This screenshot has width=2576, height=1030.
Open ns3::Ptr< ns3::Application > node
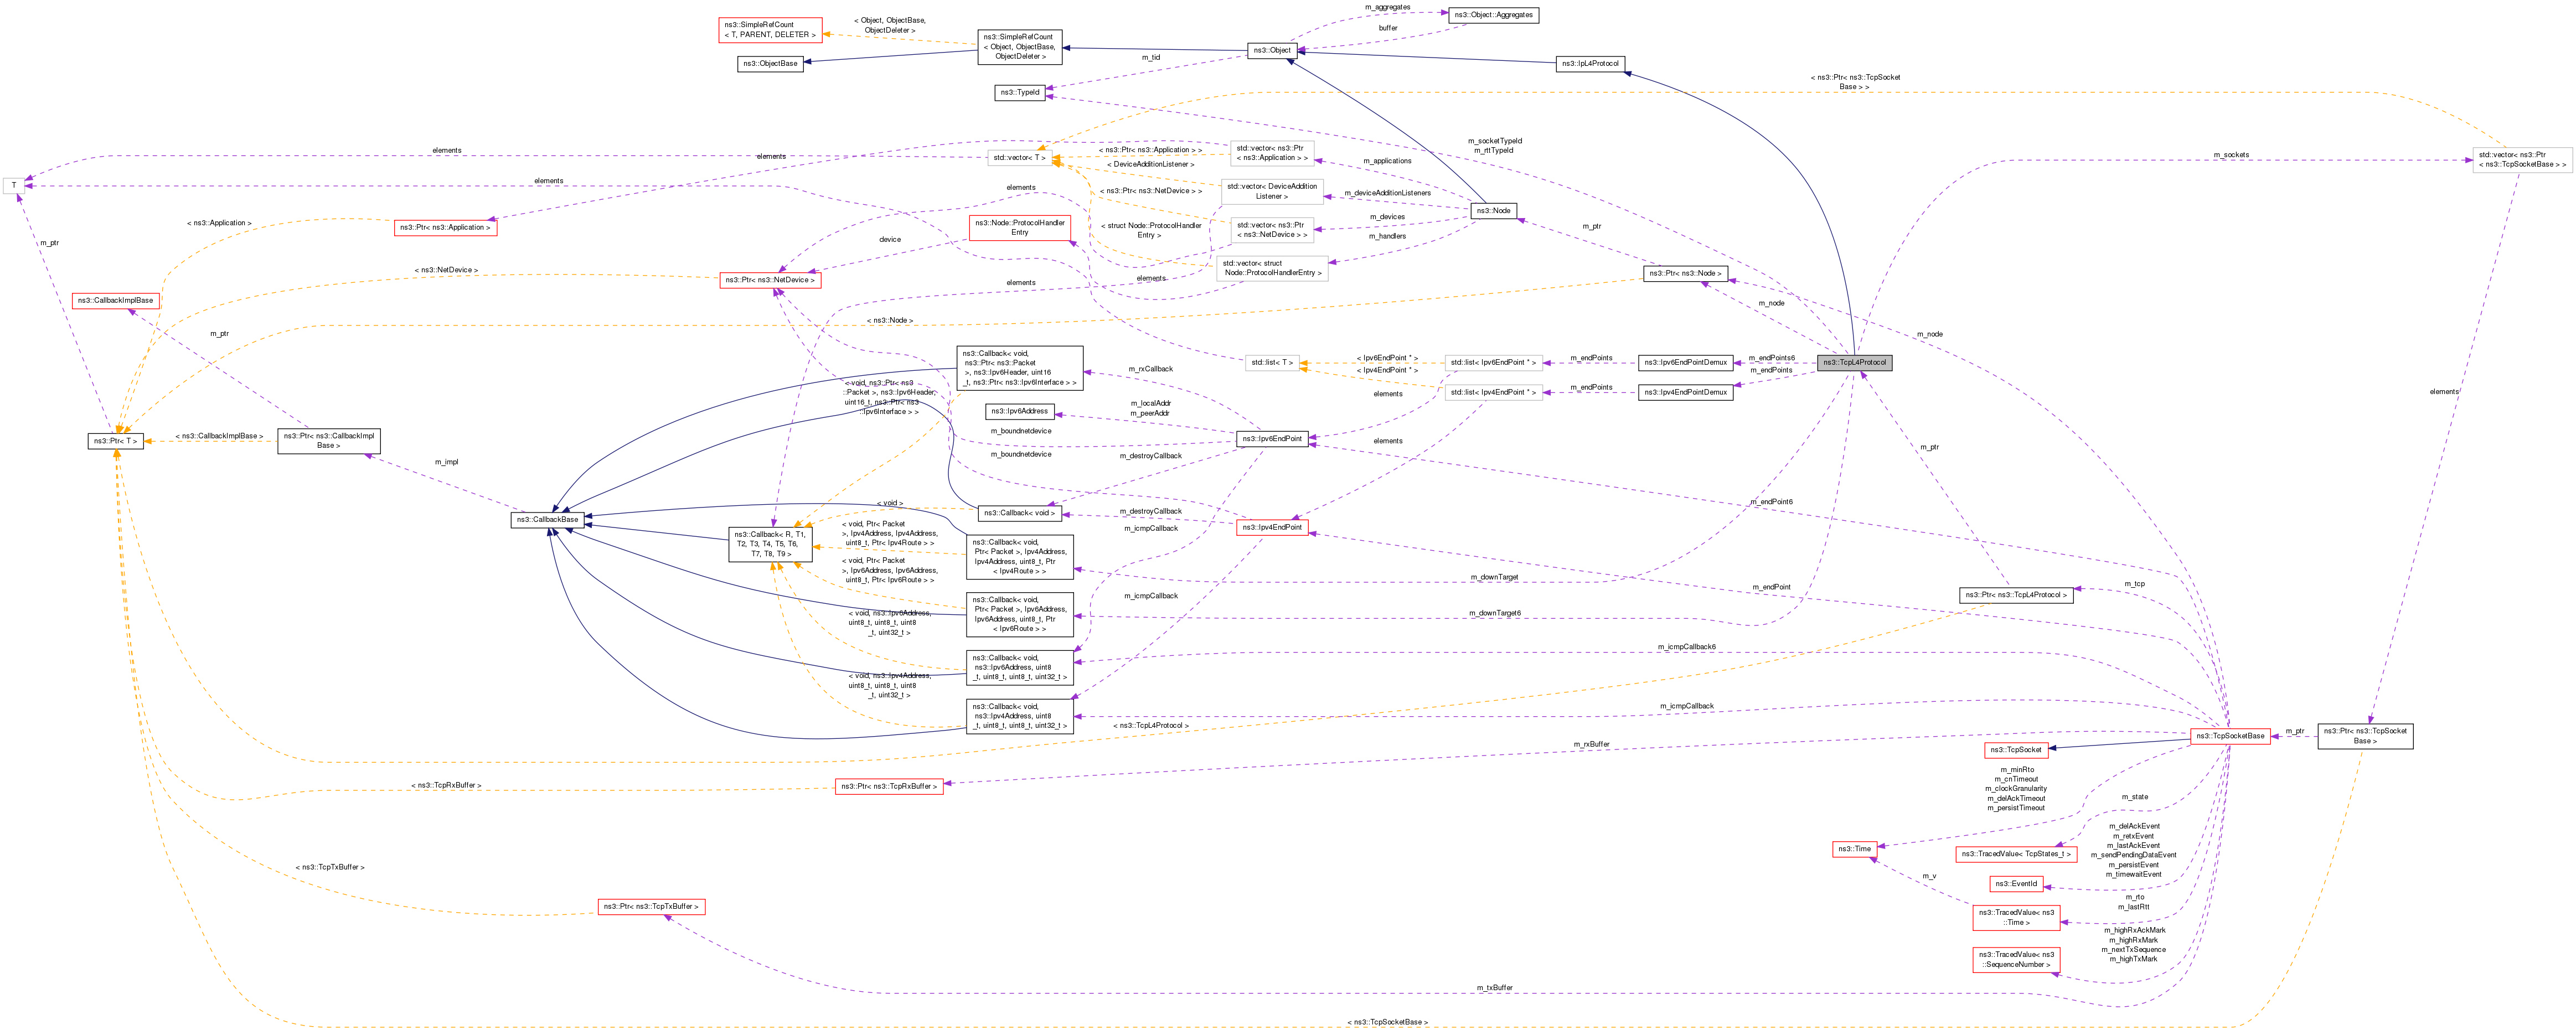(445, 228)
